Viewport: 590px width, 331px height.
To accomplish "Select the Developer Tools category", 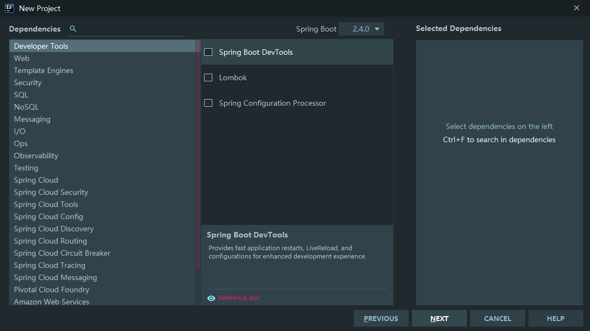I will (x=103, y=46).
